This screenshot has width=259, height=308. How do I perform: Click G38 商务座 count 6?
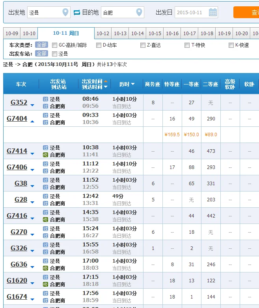coord(153,184)
